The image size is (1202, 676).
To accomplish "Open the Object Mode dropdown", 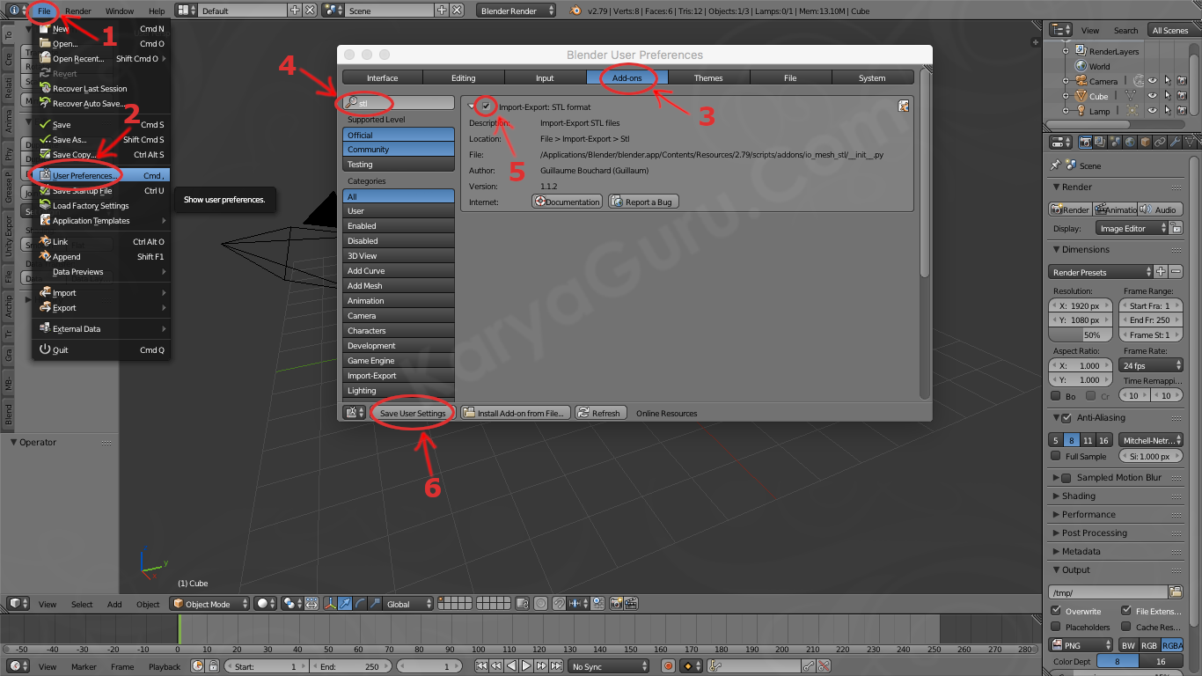I will pyautogui.click(x=210, y=604).
